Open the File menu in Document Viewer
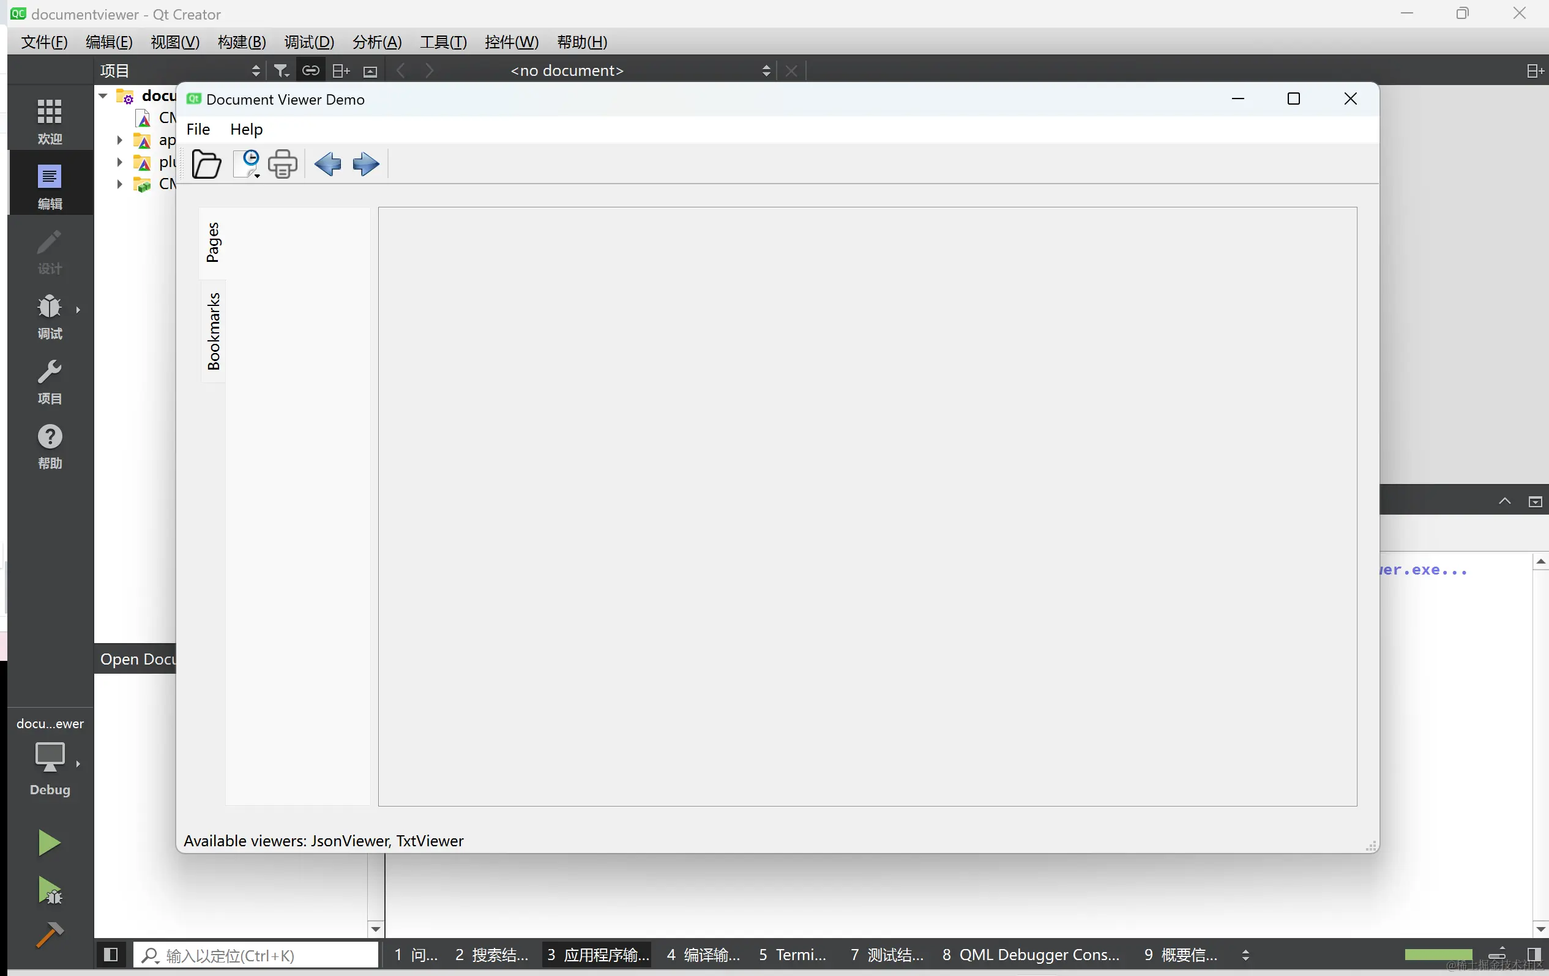 (198, 129)
